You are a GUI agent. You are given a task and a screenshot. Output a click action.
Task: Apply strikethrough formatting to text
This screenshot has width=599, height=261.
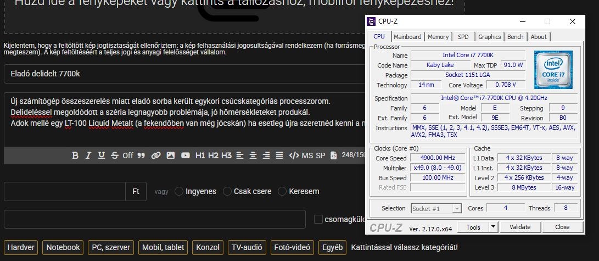click(x=115, y=156)
